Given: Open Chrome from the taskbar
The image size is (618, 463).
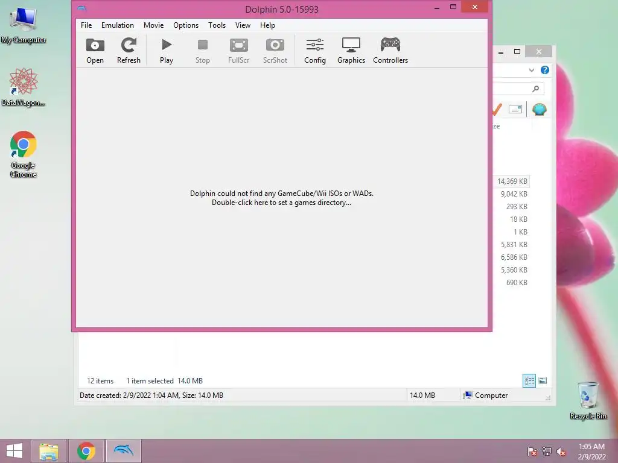Looking at the screenshot, I should coord(86,451).
